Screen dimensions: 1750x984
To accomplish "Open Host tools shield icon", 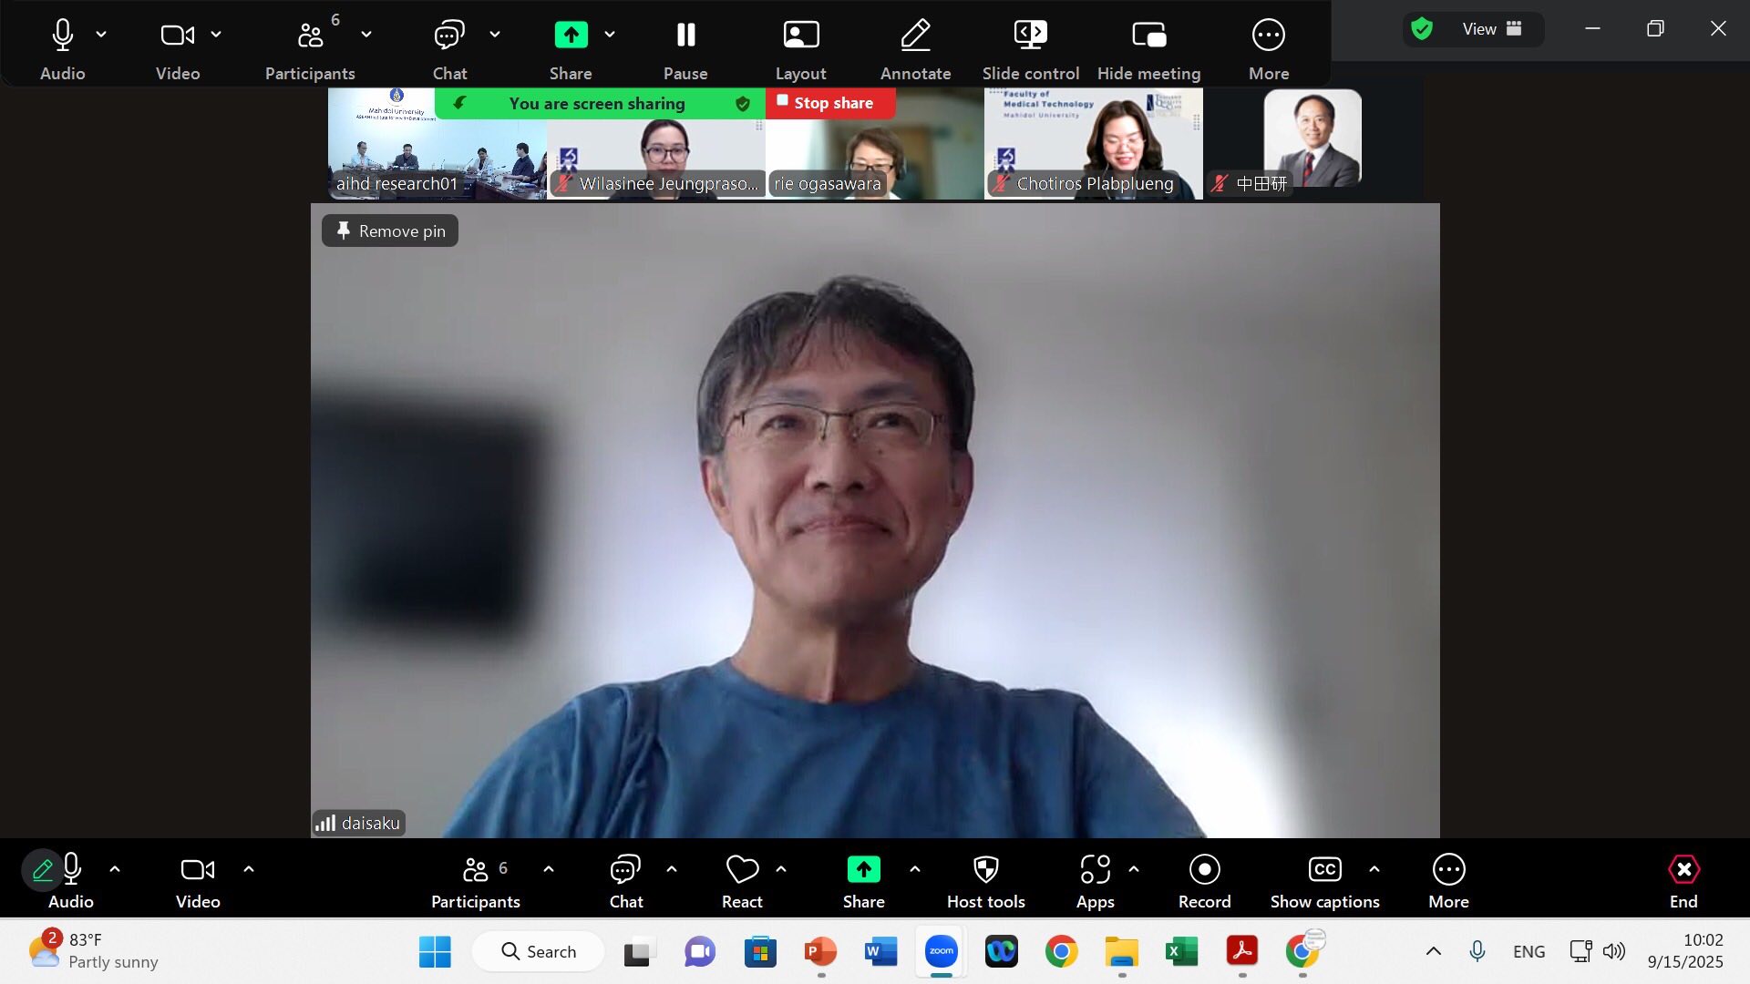I will click(x=985, y=870).
